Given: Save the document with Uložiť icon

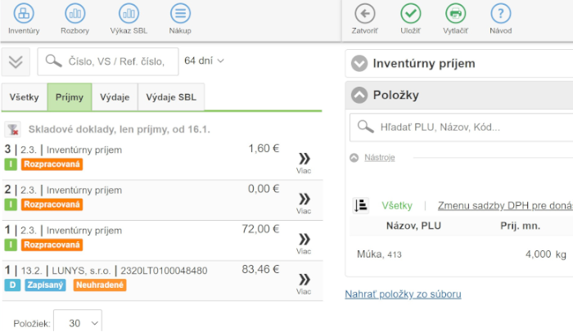Looking at the screenshot, I should pyautogui.click(x=410, y=14).
